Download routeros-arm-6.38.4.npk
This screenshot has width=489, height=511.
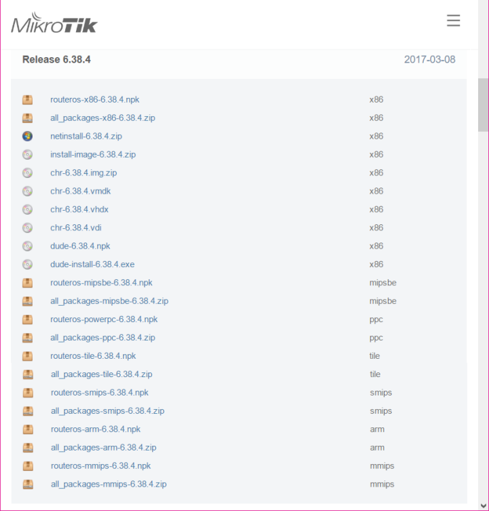(x=96, y=429)
